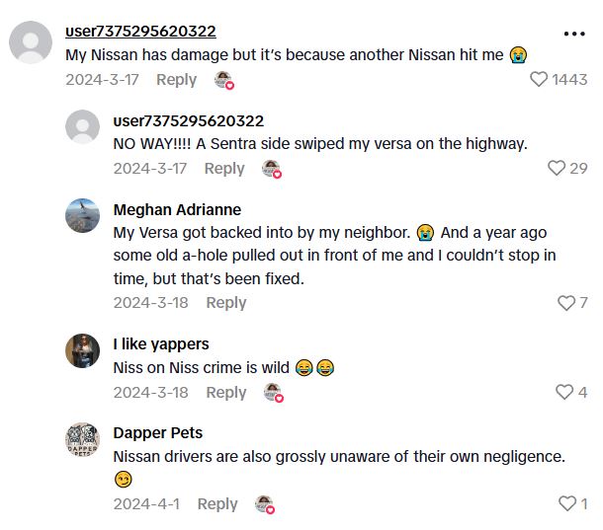Click creator-liked badge on top comment

[x=224, y=80]
